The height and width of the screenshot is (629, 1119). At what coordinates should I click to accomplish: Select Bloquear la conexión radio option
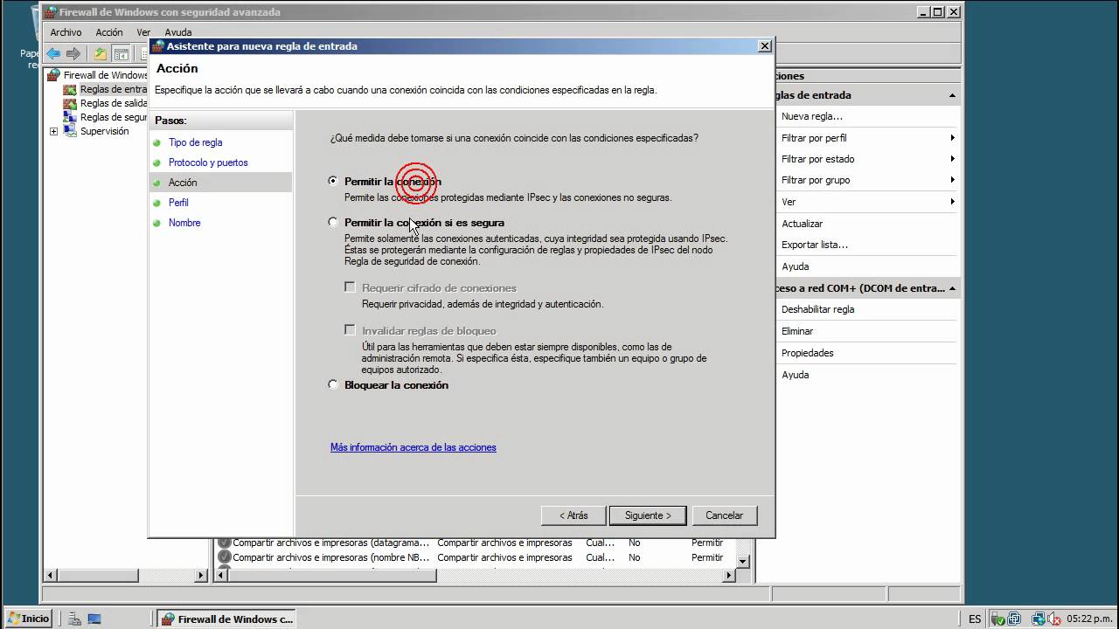pos(333,384)
